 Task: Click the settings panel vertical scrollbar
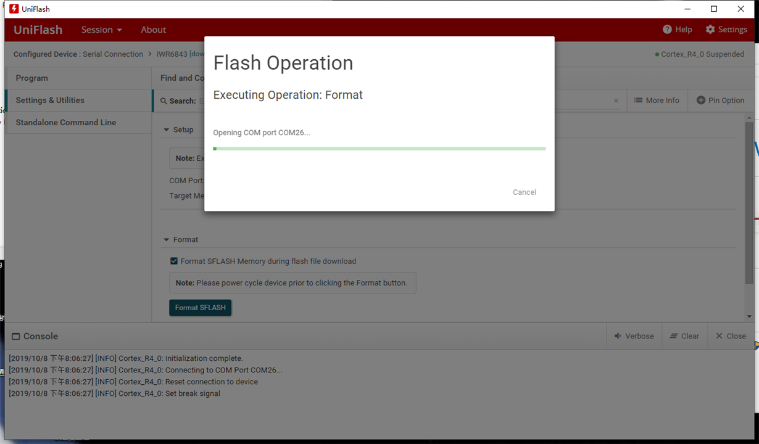[750, 203]
